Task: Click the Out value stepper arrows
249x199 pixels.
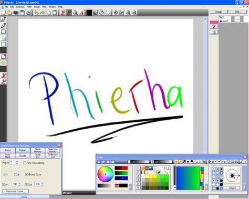Action: pos(42,184)
